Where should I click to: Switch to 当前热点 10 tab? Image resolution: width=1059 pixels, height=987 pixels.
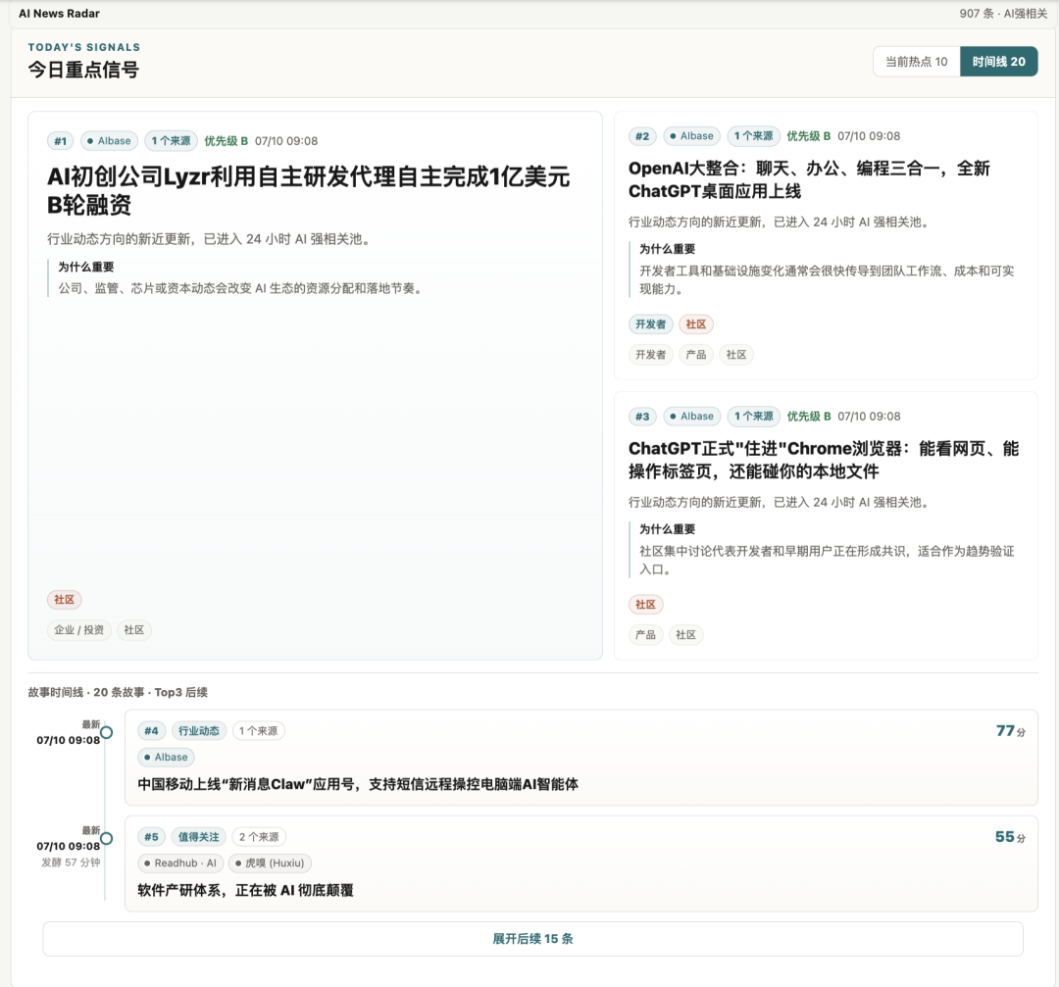tap(917, 62)
